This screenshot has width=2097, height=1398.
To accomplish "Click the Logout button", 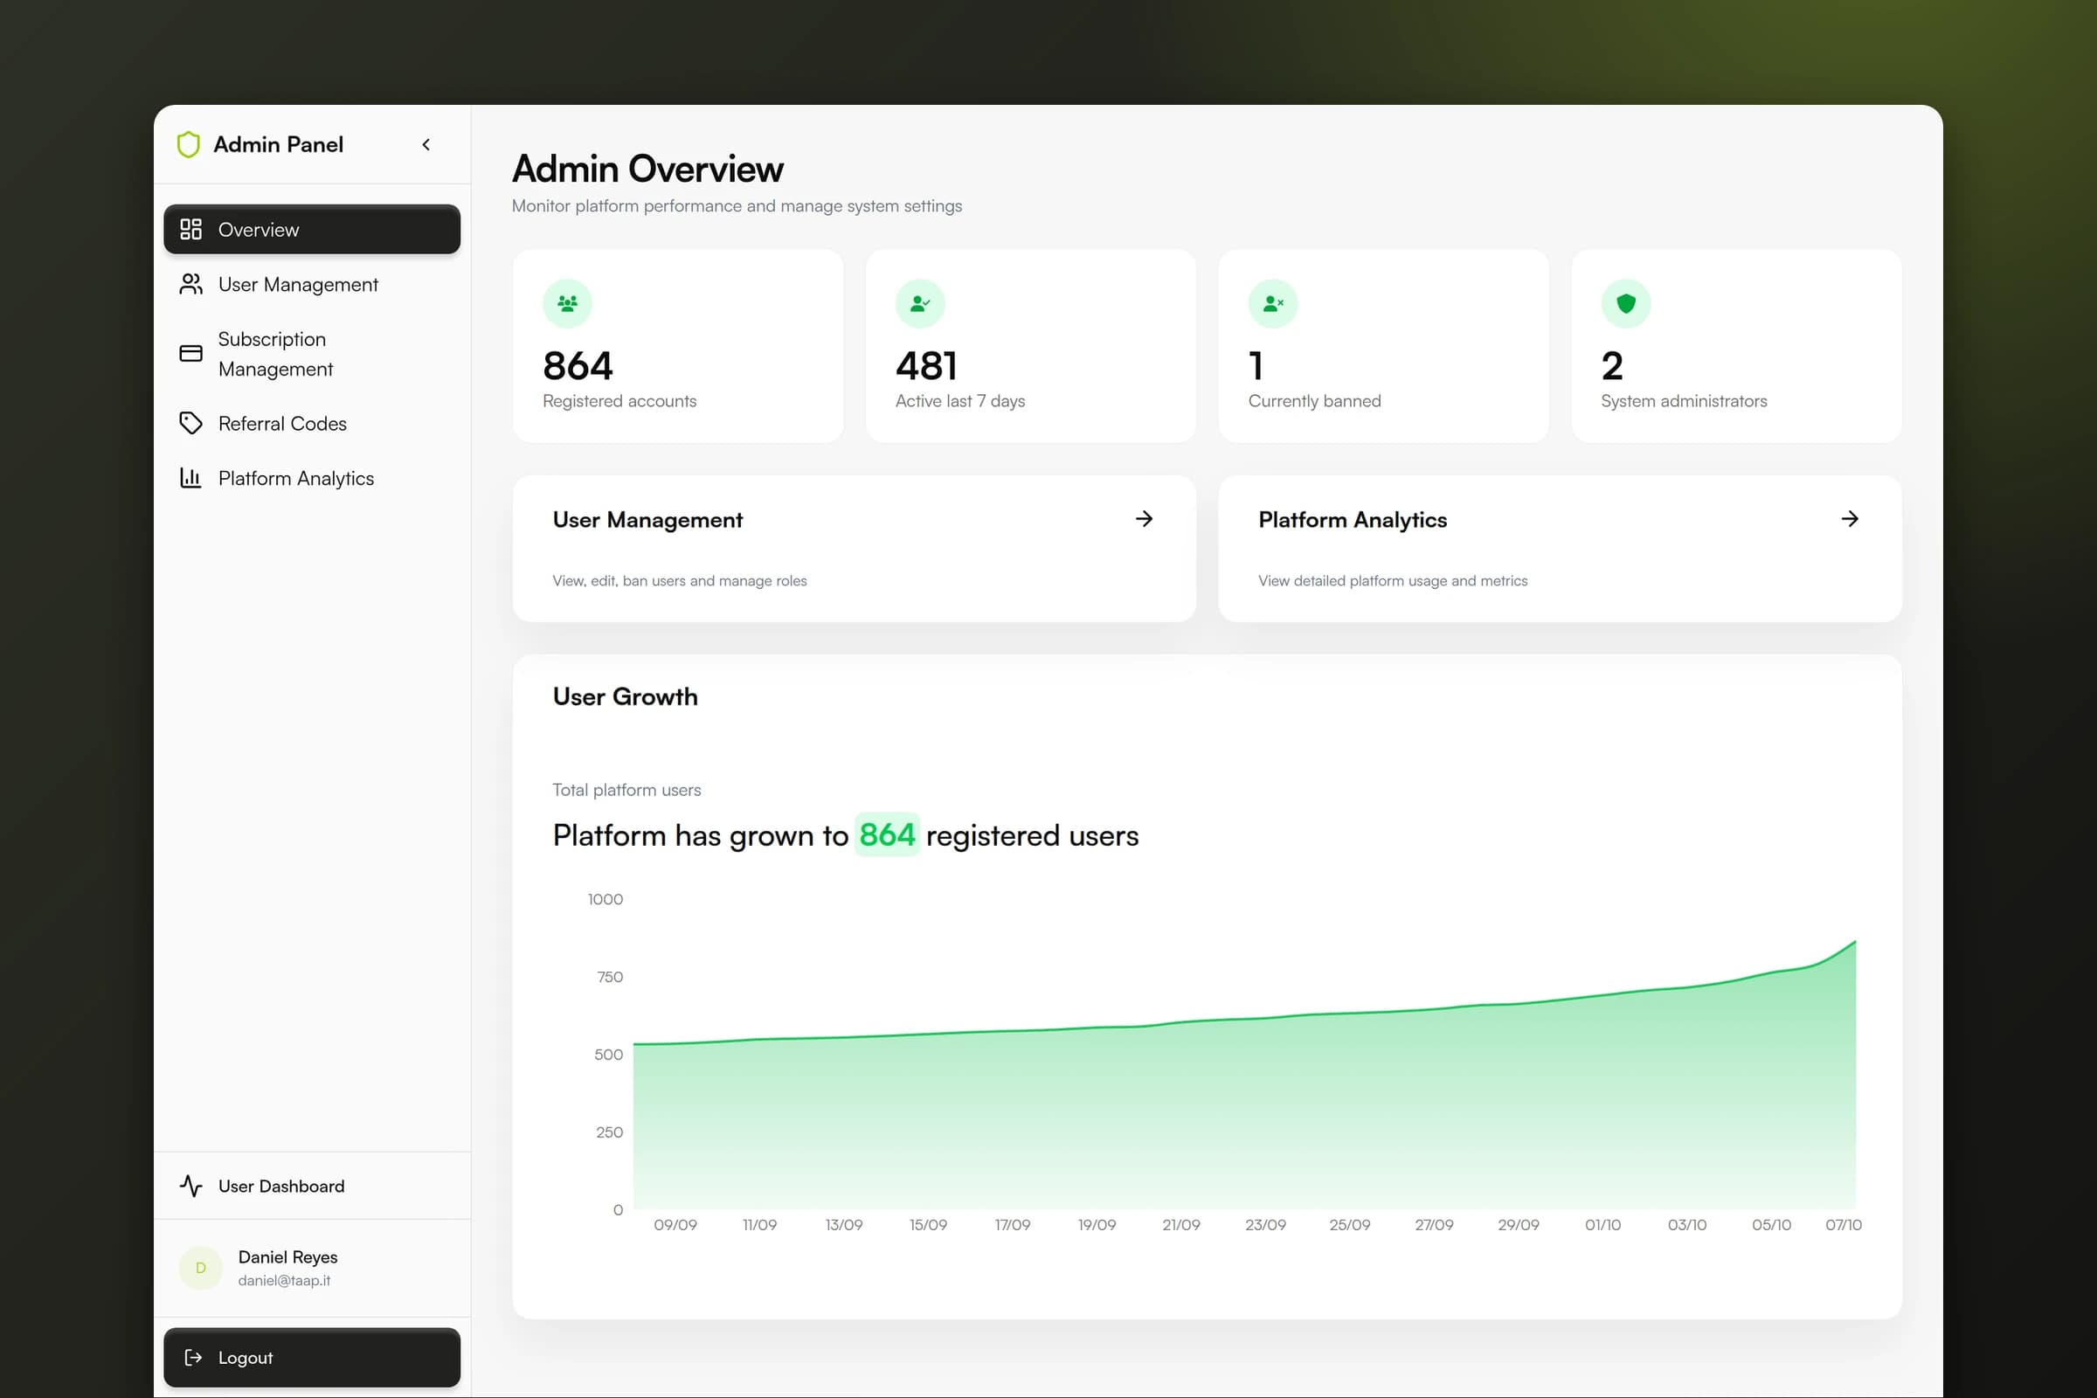I will [x=312, y=1357].
